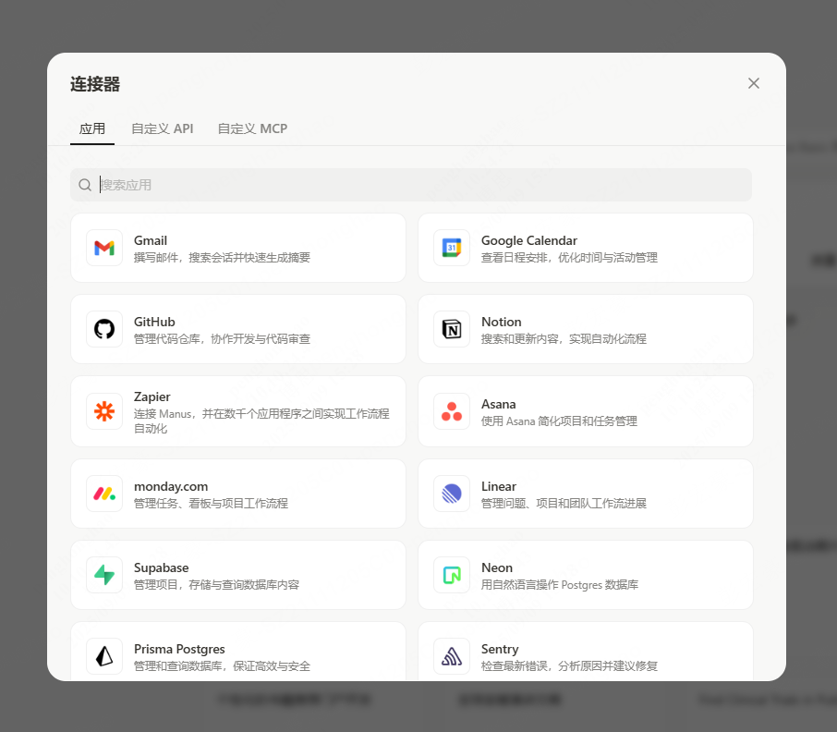Image resolution: width=837 pixels, height=732 pixels.
Task: Click the search magnifier icon
Action: tap(85, 185)
